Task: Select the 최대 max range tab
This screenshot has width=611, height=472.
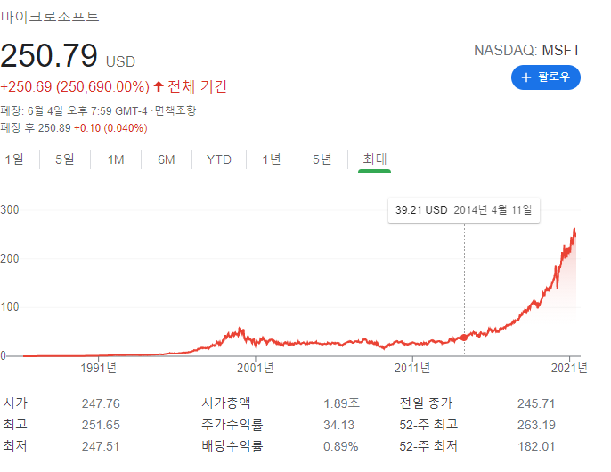Action: click(374, 159)
